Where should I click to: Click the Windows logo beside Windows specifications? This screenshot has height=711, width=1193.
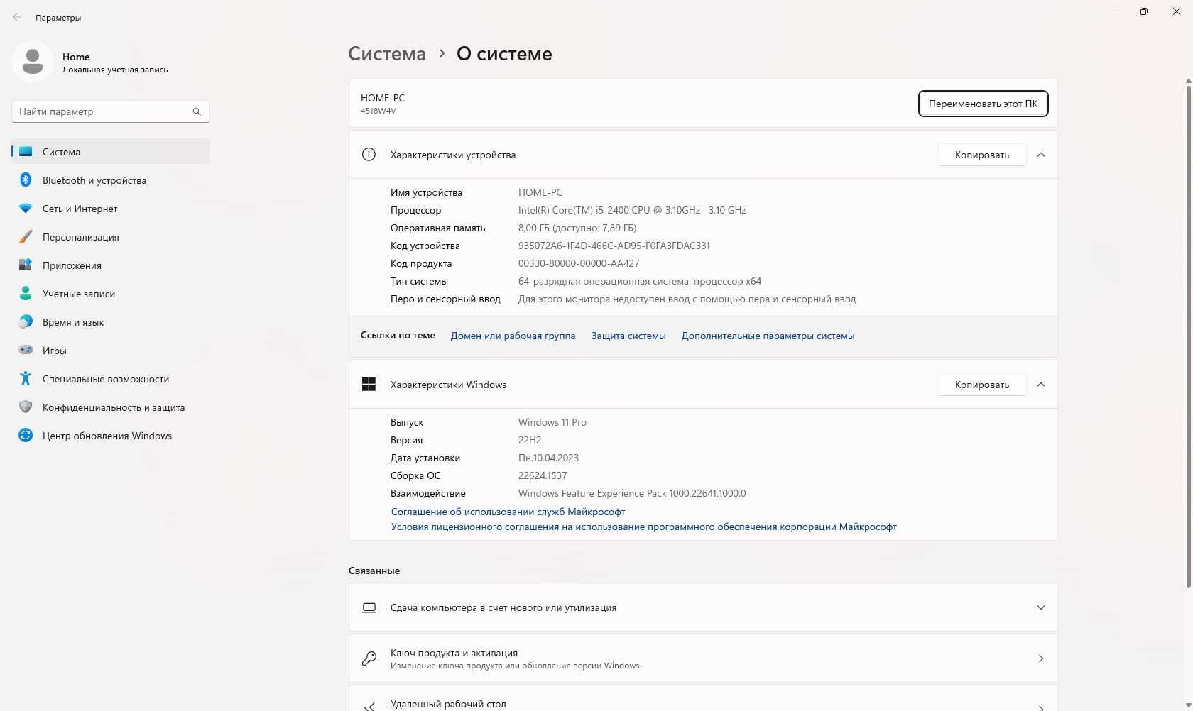(369, 385)
